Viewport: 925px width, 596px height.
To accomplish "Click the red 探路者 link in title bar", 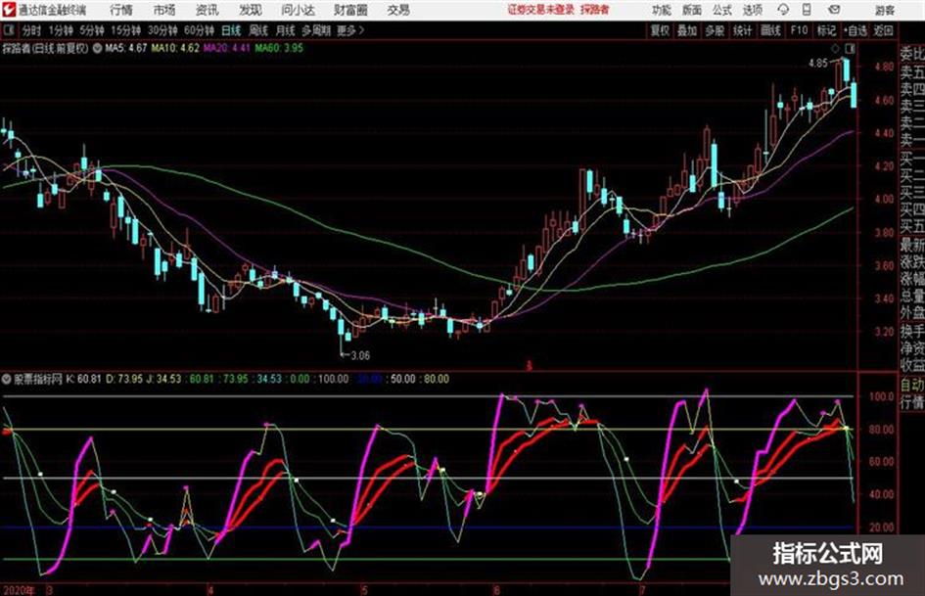I will coord(595,10).
